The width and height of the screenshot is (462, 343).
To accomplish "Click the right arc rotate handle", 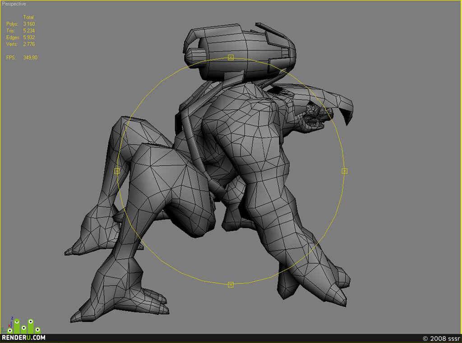I will coord(344,171).
